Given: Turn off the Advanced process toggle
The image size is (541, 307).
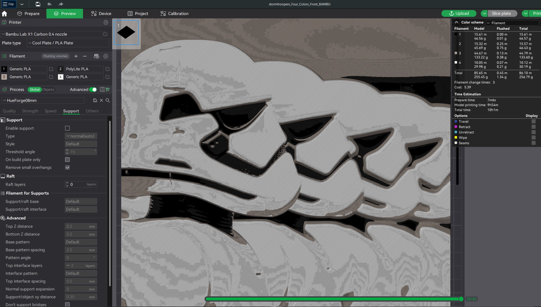Looking at the screenshot, I should point(93,89).
